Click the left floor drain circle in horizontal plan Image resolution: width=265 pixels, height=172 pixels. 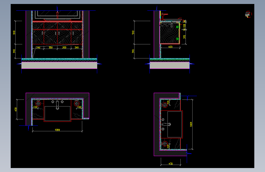tap(38, 104)
